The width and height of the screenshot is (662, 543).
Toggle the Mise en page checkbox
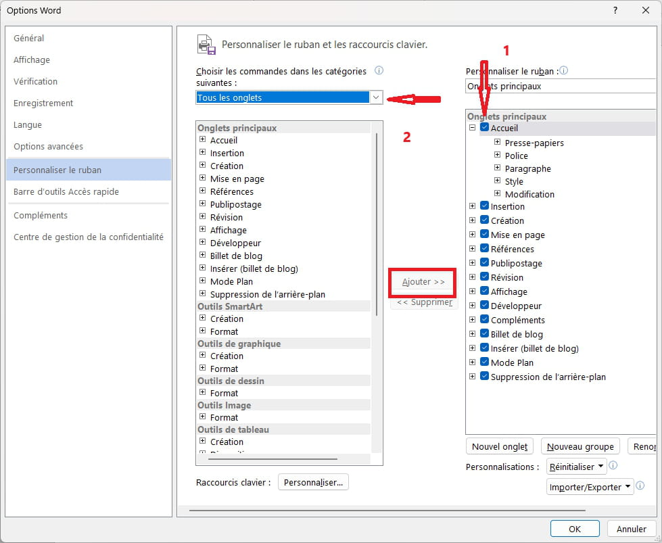(x=485, y=234)
